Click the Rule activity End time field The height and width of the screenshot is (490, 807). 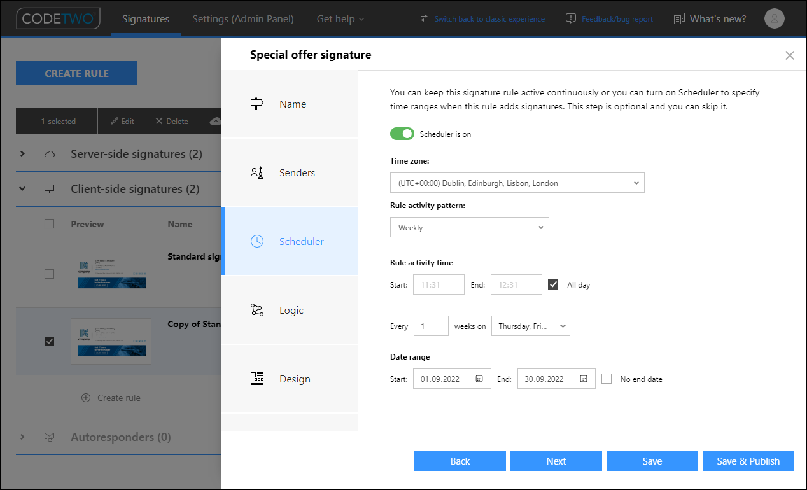point(516,284)
